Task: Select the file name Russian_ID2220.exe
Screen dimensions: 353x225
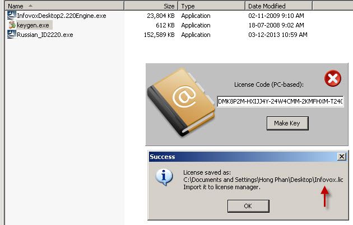Action: (45, 35)
